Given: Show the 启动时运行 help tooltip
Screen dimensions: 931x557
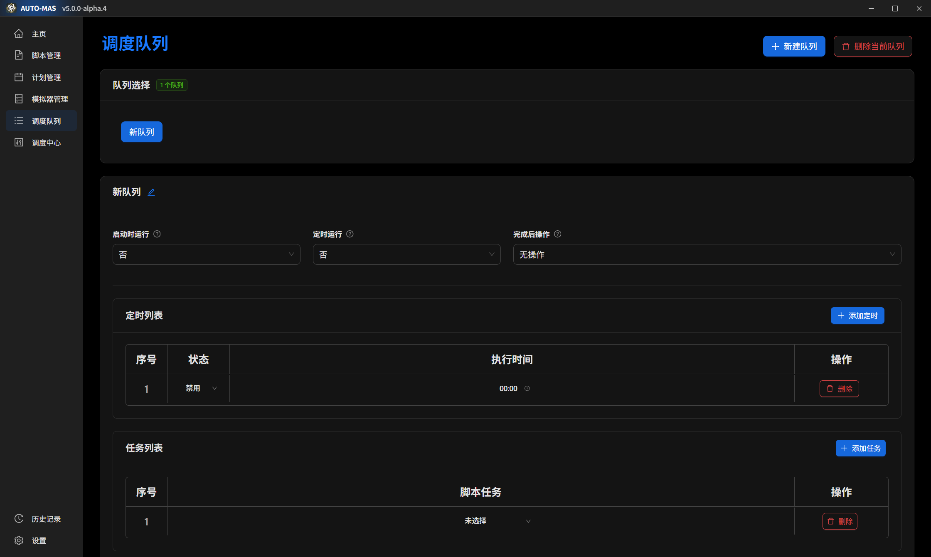Looking at the screenshot, I should [157, 234].
